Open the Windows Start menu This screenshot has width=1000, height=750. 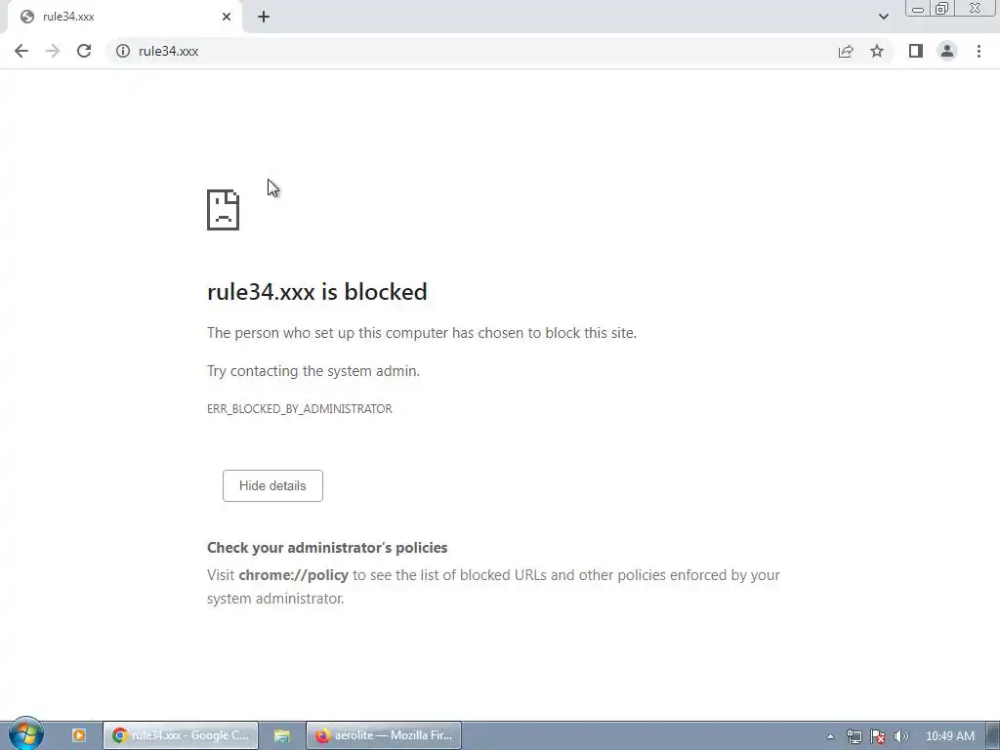(26, 734)
